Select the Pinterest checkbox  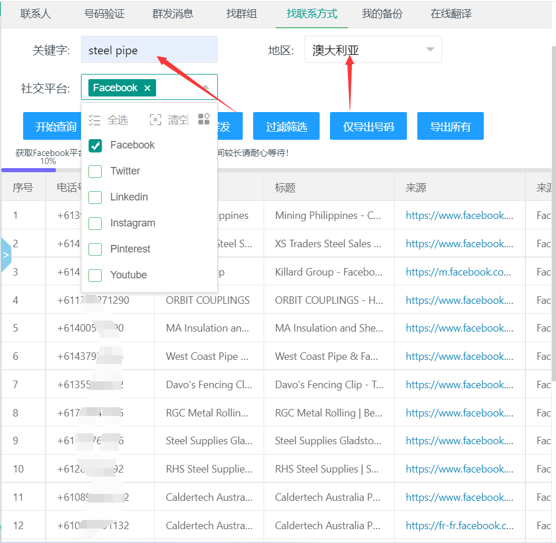click(95, 250)
